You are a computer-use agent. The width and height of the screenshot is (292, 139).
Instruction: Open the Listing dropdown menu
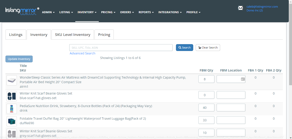click(66, 12)
